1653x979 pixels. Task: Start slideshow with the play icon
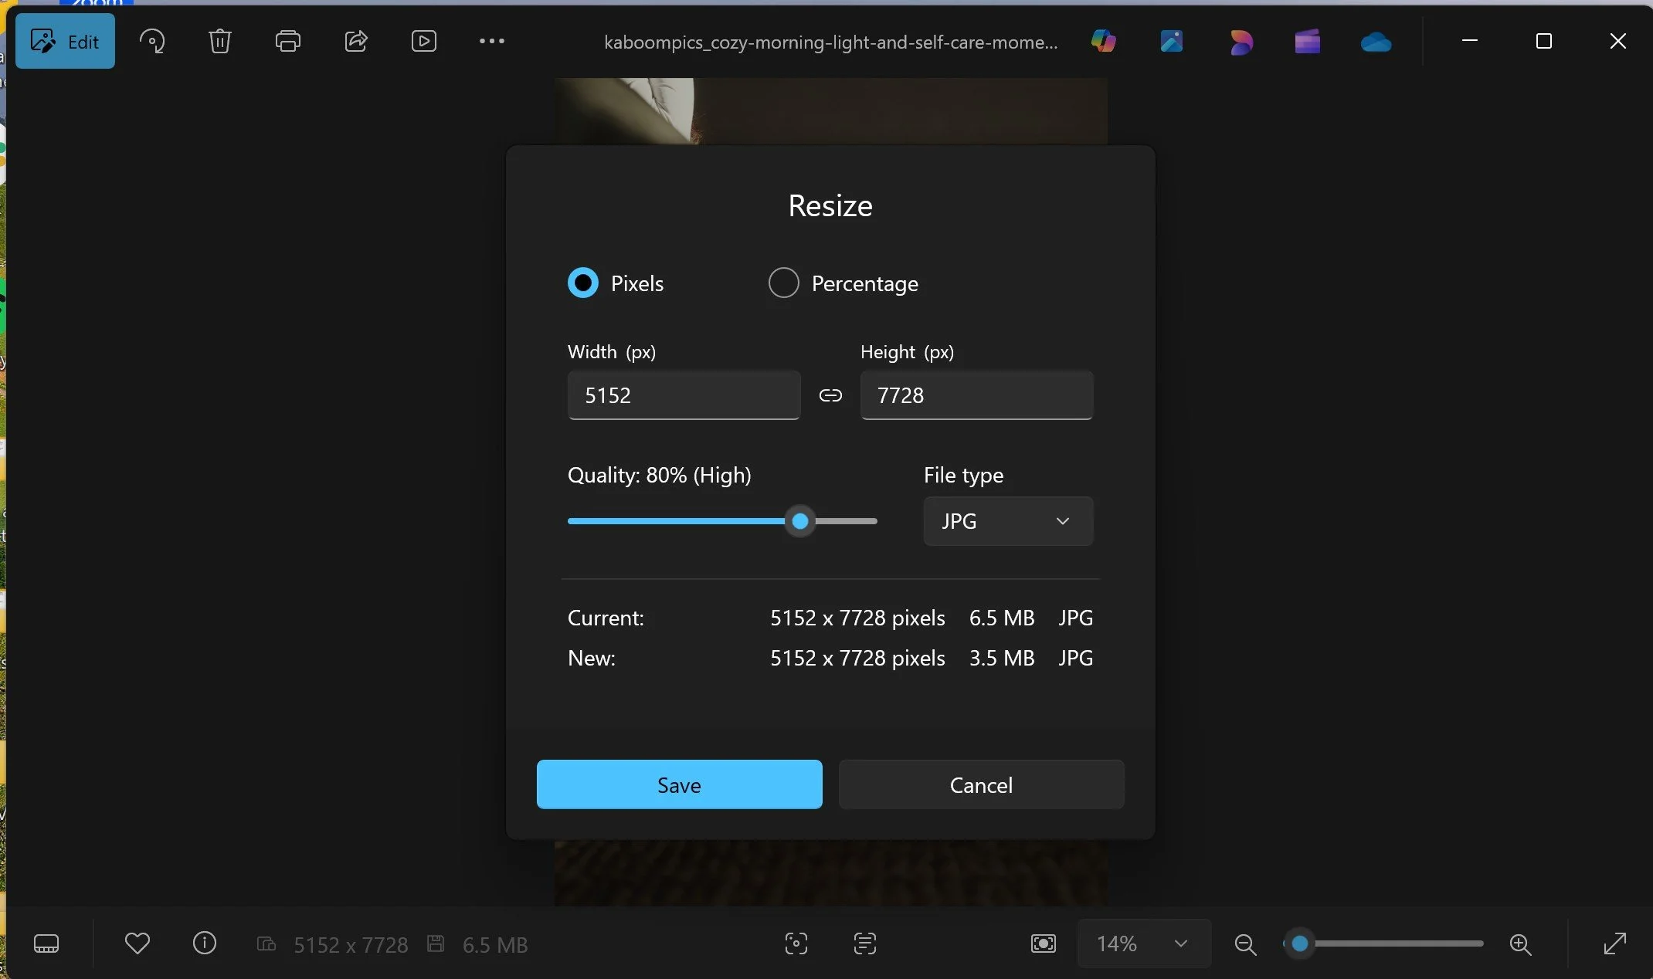point(423,41)
